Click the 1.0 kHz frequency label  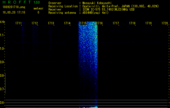[2, 49]
